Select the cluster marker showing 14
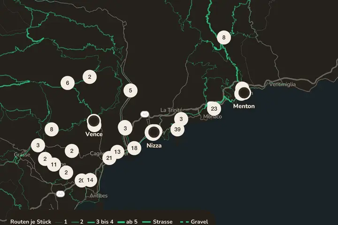The height and width of the screenshot is (225, 338). pos(90,180)
